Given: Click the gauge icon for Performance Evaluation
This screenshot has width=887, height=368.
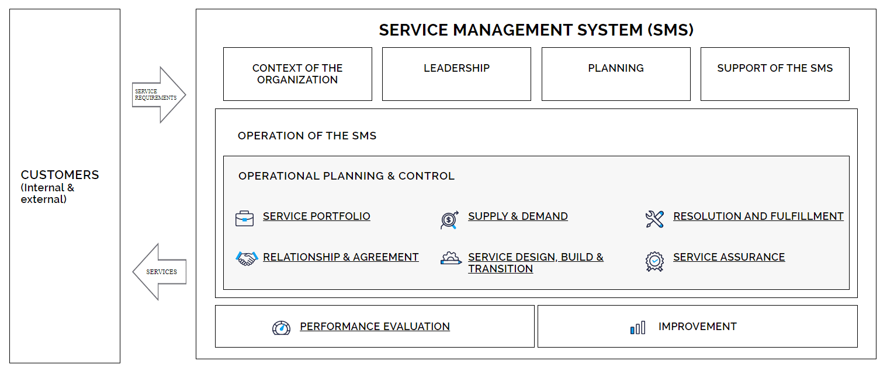Looking at the screenshot, I should click(x=281, y=327).
